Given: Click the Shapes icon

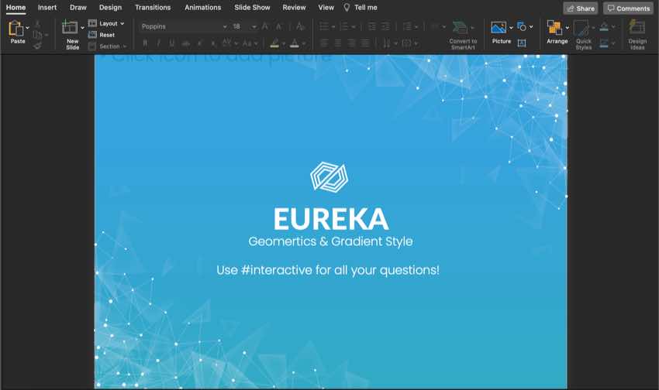Looking at the screenshot, I should (522, 27).
